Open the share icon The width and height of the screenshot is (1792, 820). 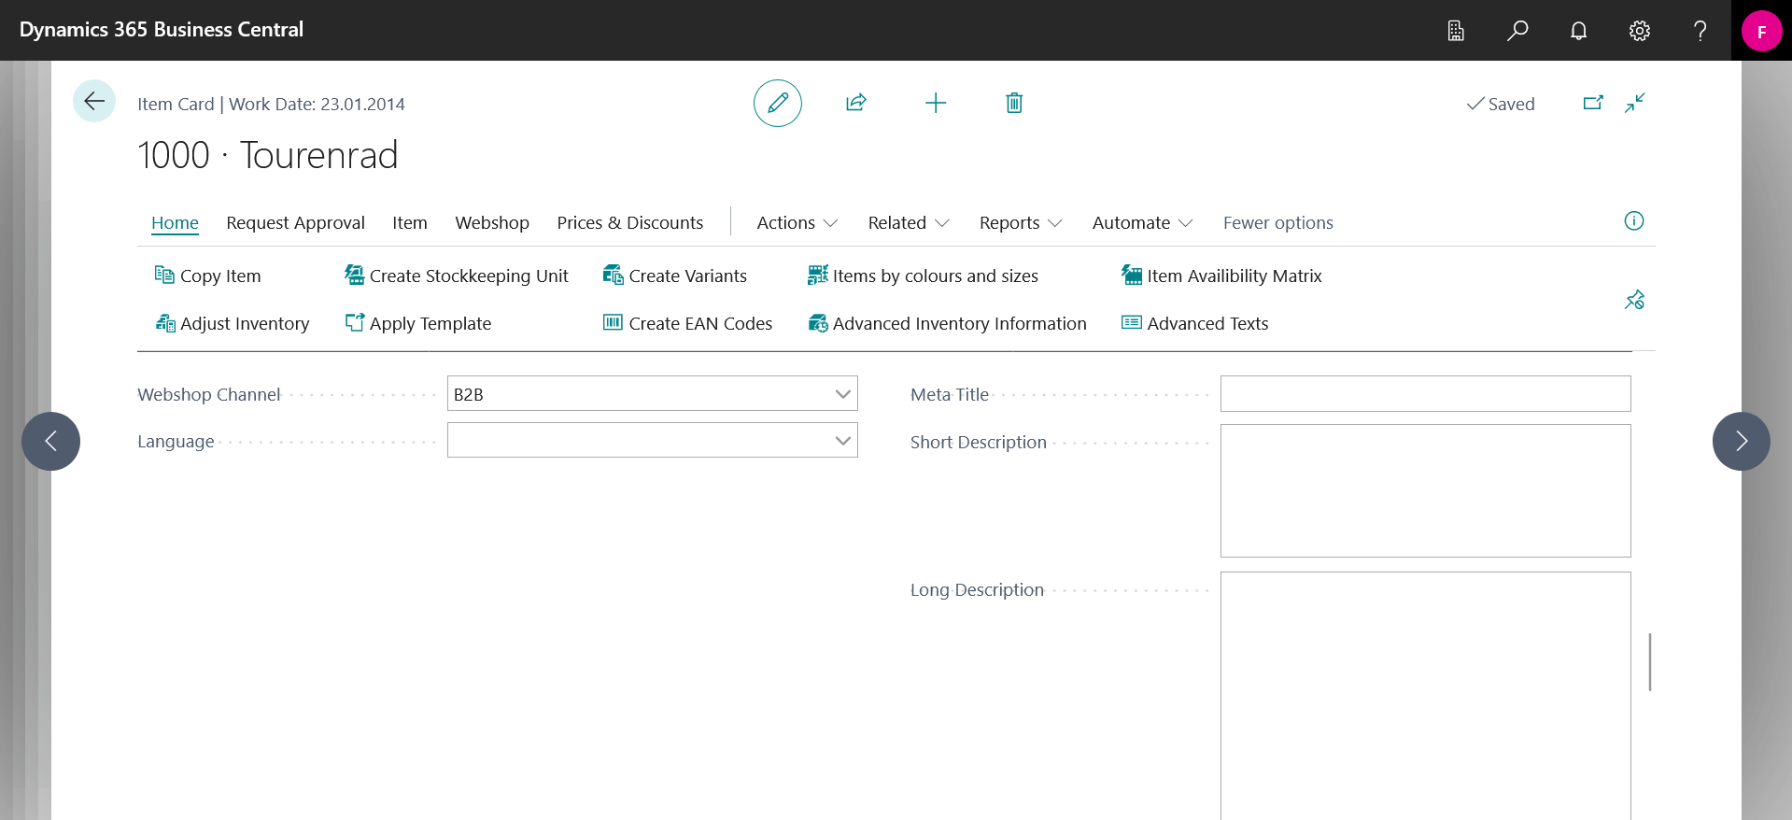click(x=856, y=103)
